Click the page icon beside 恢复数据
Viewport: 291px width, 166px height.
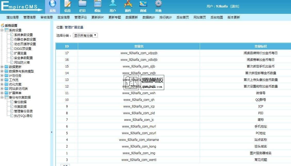tap(12, 106)
